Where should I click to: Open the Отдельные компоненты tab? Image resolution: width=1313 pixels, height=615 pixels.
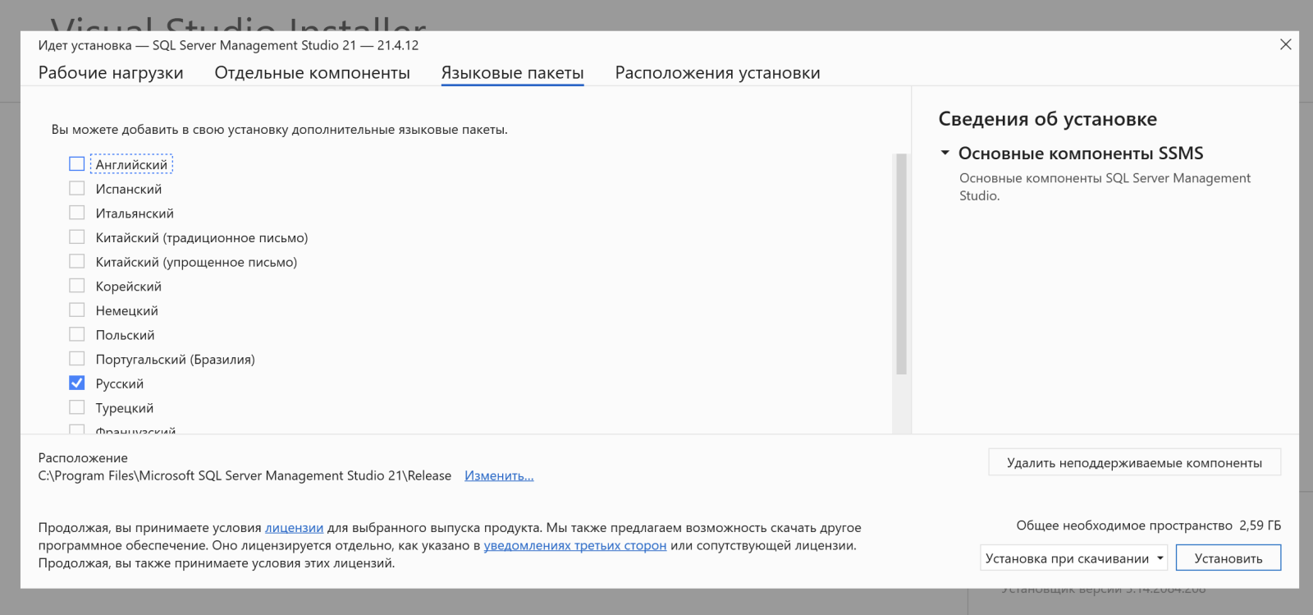point(312,72)
